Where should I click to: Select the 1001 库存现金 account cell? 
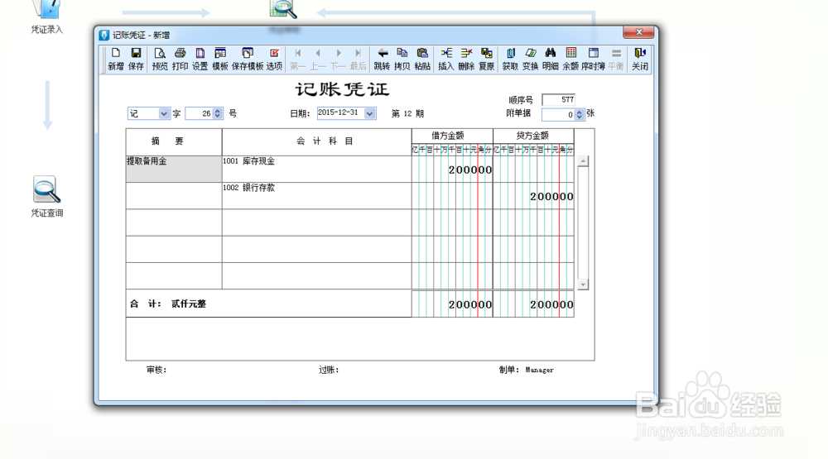tap(317, 169)
